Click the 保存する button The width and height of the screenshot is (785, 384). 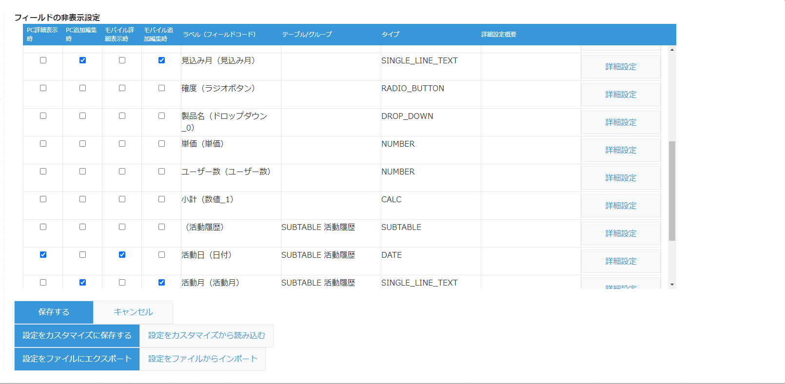click(x=54, y=312)
